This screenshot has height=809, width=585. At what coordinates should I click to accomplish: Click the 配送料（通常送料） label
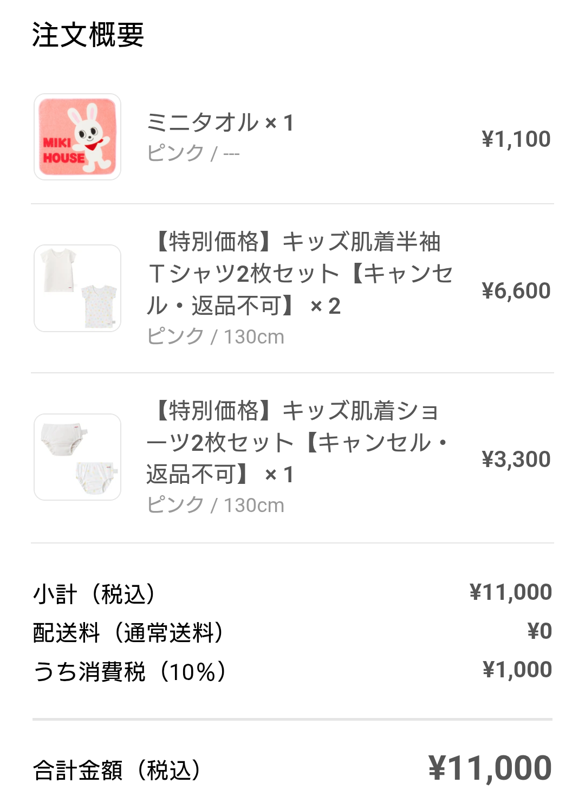pyautogui.click(x=129, y=632)
